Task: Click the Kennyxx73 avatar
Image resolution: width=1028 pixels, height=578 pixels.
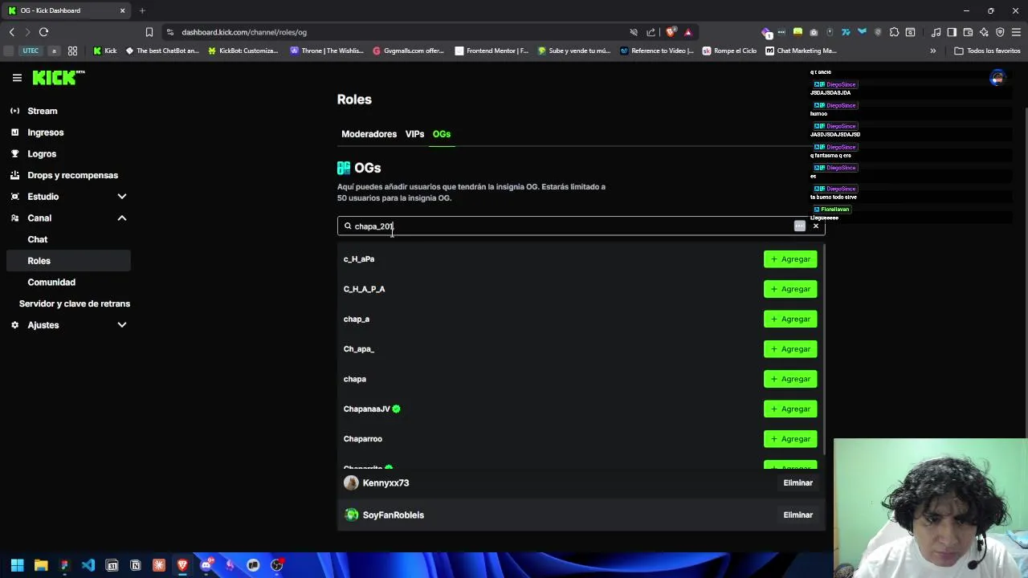Action: (351, 483)
